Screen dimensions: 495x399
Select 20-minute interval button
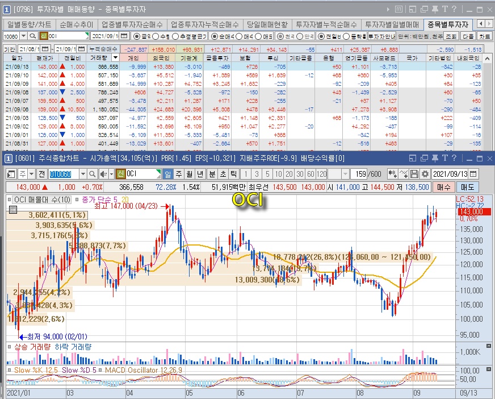(289, 174)
